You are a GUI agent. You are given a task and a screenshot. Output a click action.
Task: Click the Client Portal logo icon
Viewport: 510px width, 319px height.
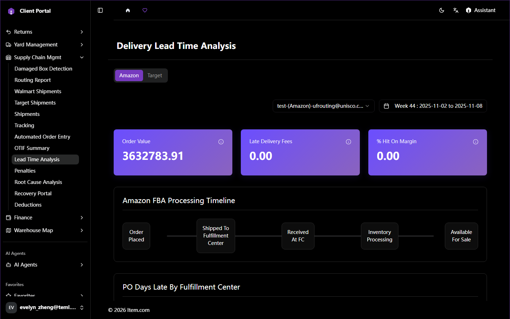(x=11, y=11)
